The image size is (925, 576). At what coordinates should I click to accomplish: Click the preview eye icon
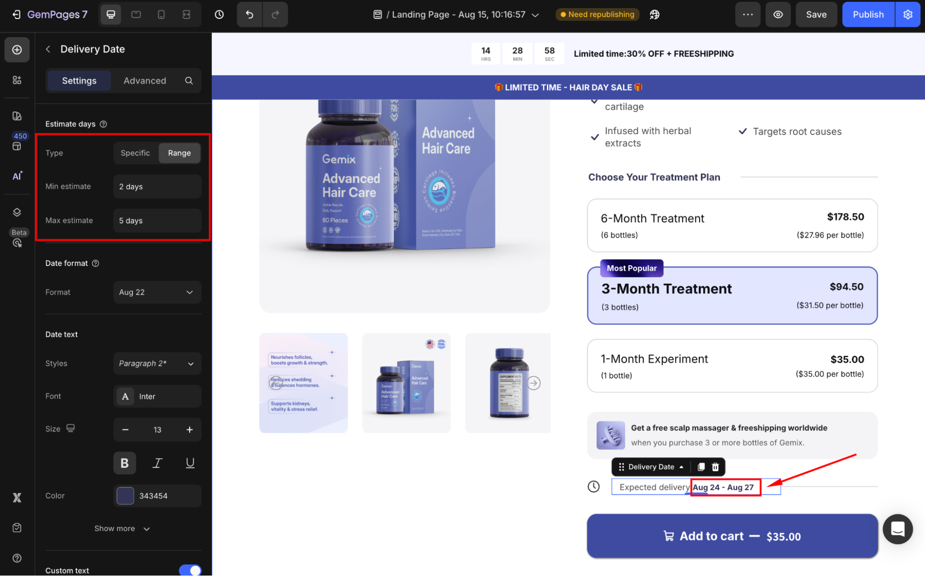(x=778, y=14)
